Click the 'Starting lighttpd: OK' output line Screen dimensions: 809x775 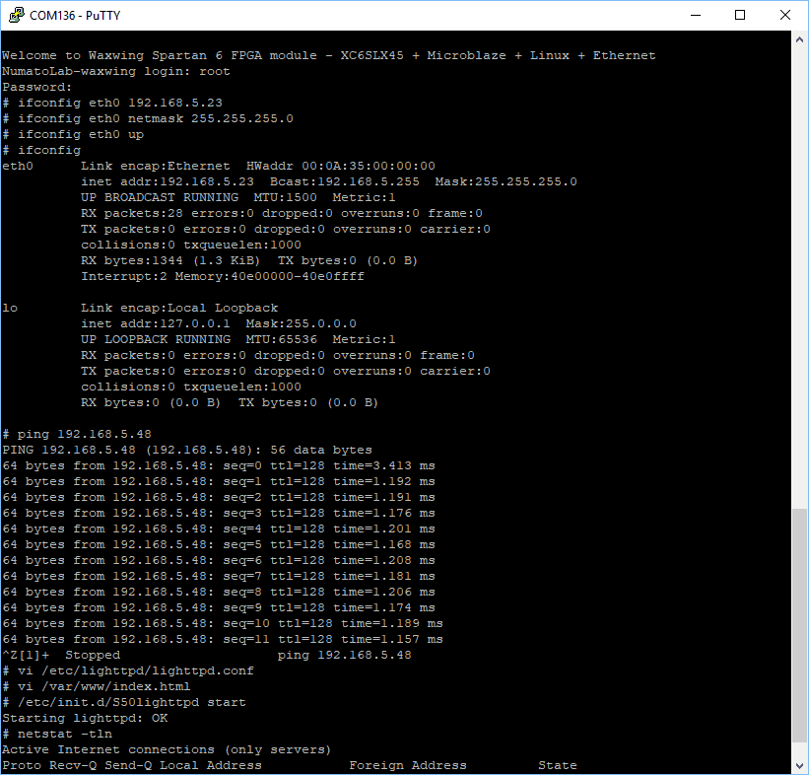(84, 718)
